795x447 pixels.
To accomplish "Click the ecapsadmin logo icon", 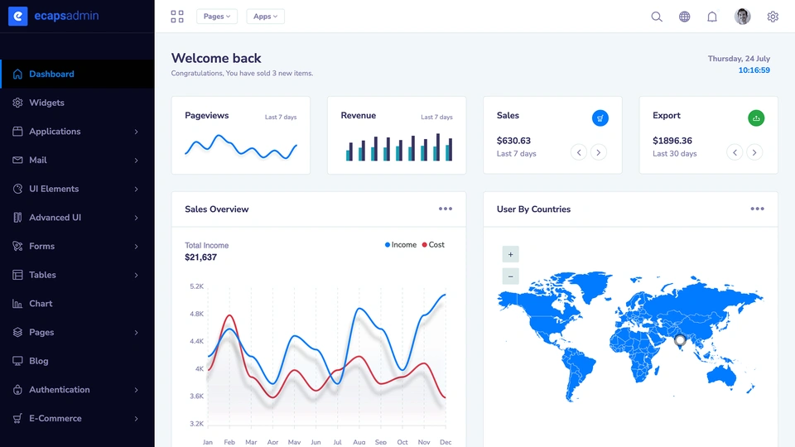I will [x=17, y=17].
